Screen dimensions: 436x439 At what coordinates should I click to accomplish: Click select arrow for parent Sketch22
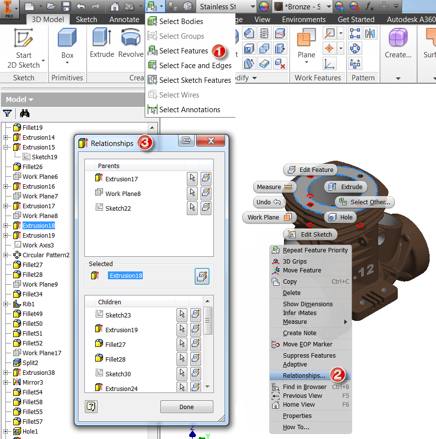point(192,208)
